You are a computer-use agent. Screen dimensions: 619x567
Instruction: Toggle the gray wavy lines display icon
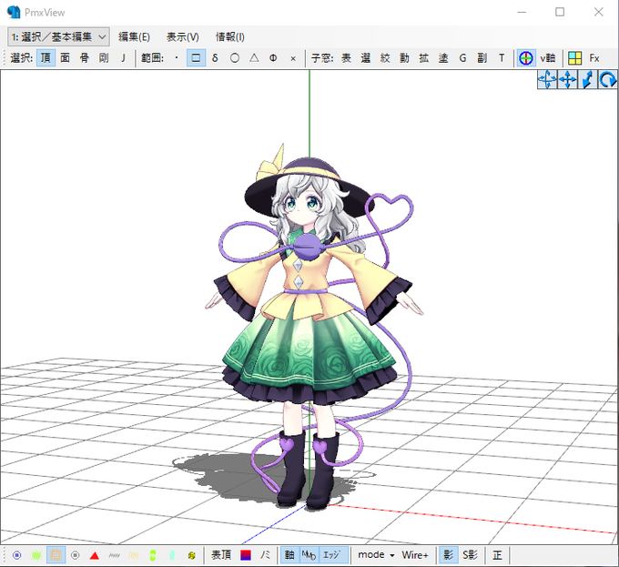pyautogui.click(x=114, y=555)
